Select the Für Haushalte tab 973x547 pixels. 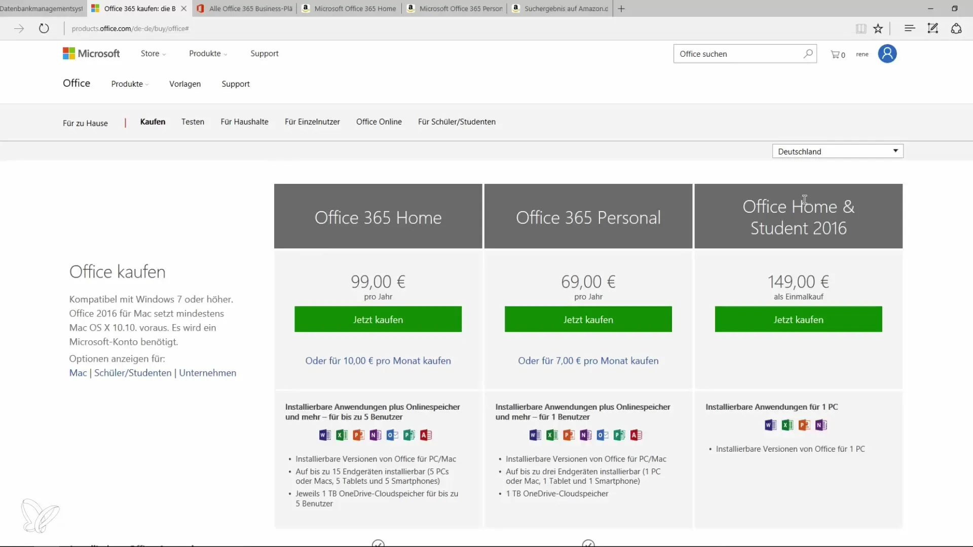(244, 122)
